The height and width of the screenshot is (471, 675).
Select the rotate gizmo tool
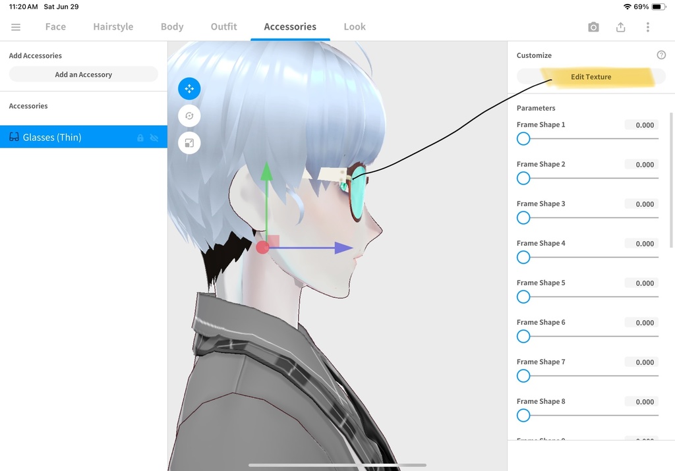[189, 116]
